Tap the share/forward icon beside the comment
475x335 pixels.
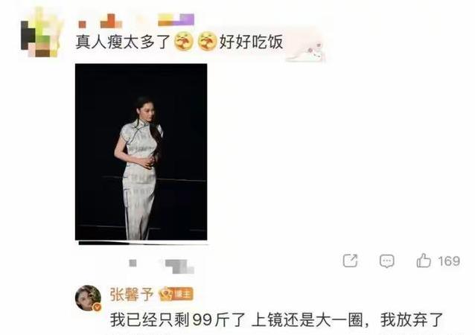click(x=350, y=261)
